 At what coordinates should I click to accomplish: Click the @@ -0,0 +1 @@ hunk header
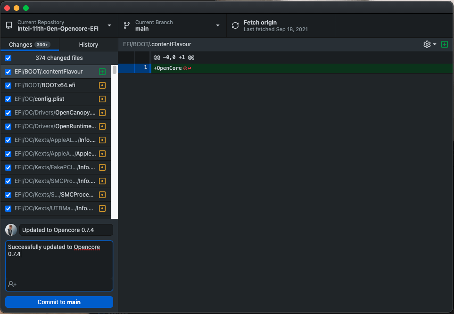tap(174, 58)
